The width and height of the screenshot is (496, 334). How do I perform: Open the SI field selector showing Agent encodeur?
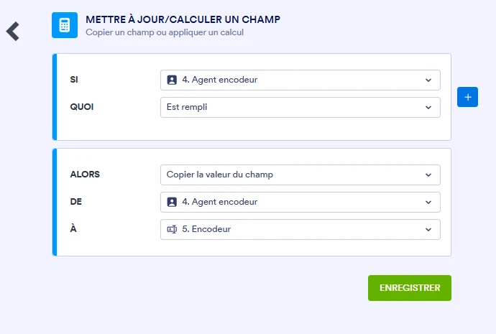(288, 80)
